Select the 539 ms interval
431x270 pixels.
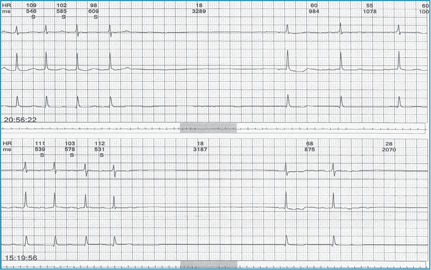point(40,150)
